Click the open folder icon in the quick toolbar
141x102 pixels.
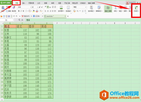(2, 16)
